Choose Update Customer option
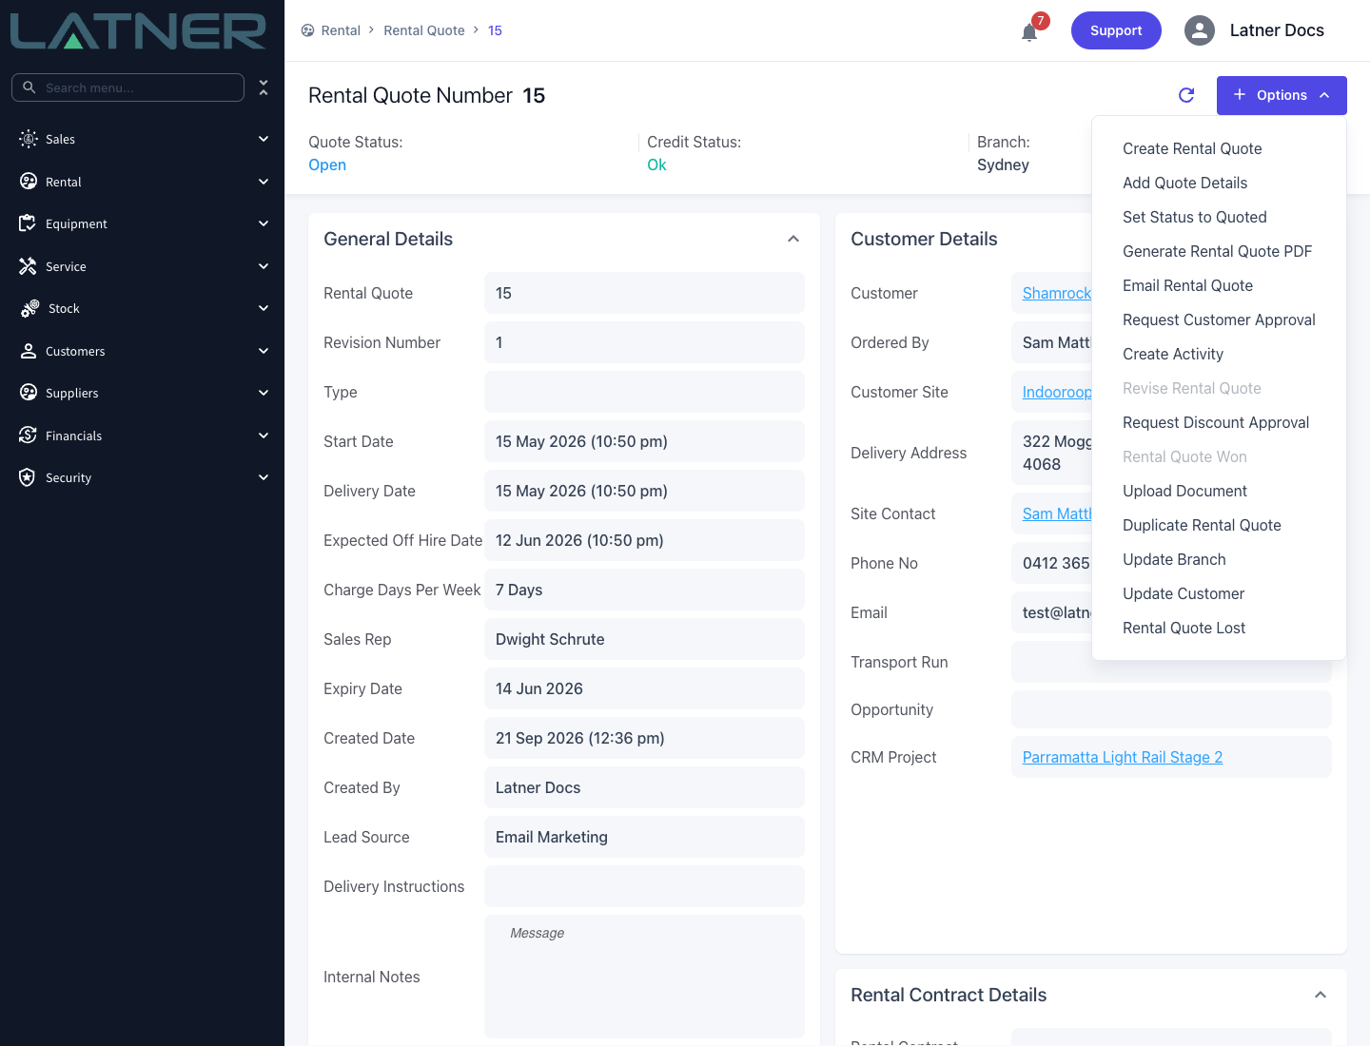 click(1184, 593)
